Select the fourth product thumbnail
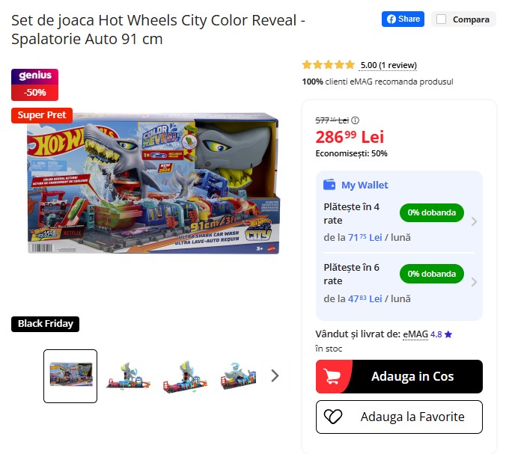Image resolution: width=506 pixels, height=454 pixels. [x=239, y=376]
